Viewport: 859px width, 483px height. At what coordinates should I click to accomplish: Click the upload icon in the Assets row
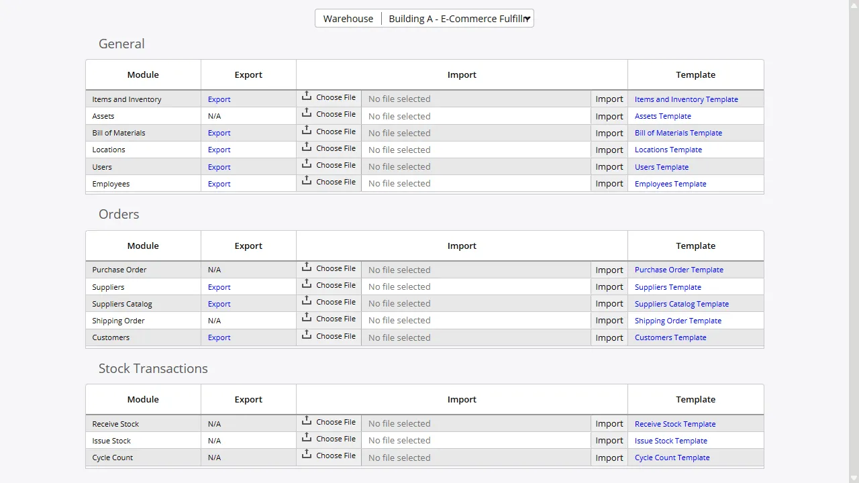point(307,113)
